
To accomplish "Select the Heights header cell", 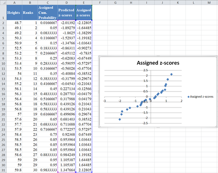I will tap(14, 12).
